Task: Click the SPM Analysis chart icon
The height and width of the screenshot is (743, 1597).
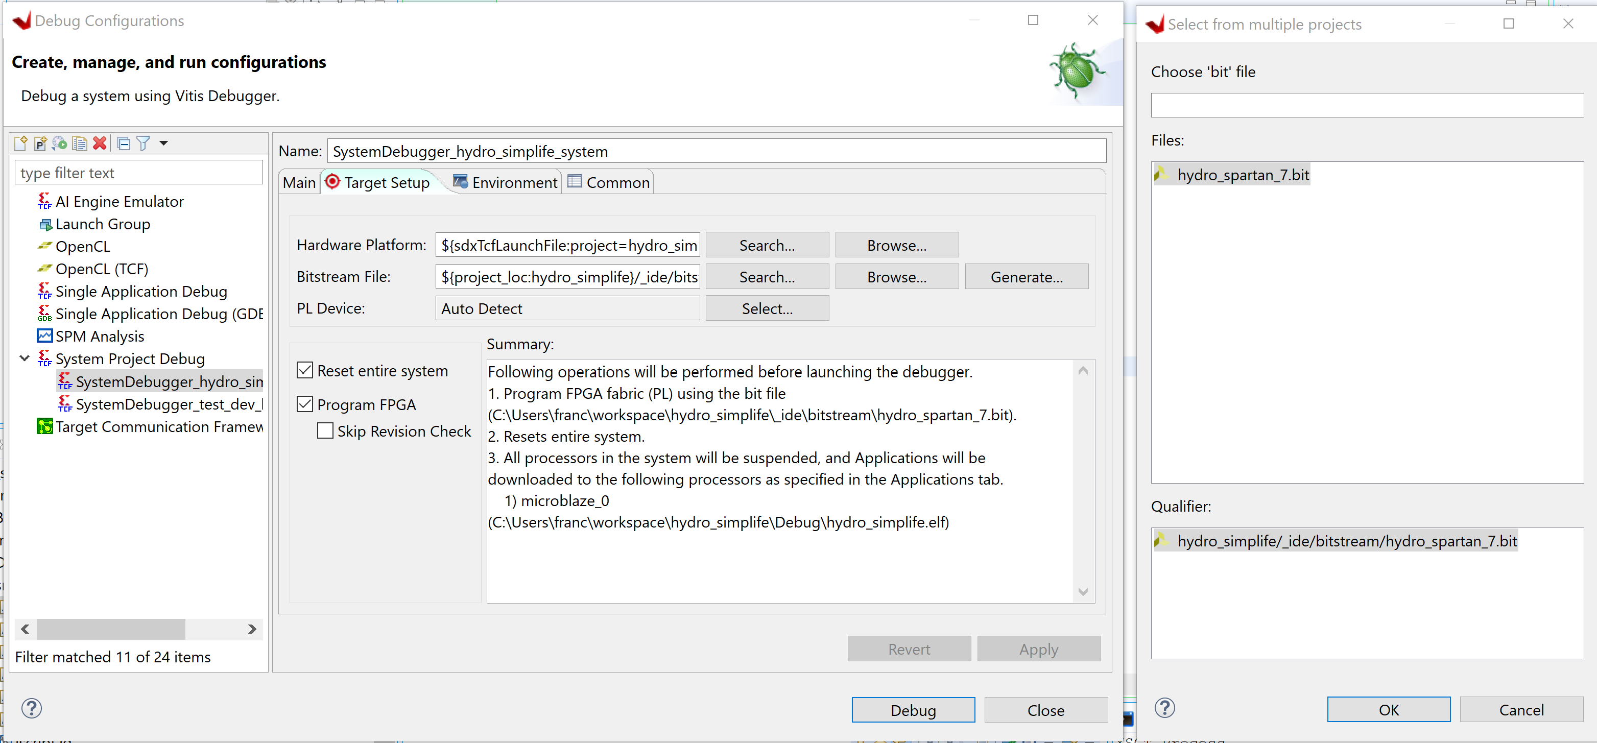Action: pos(44,336)
